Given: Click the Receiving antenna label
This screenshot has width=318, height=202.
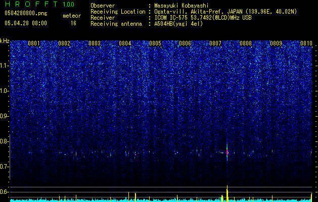Looking at the screenshot, I should [116, 24].
